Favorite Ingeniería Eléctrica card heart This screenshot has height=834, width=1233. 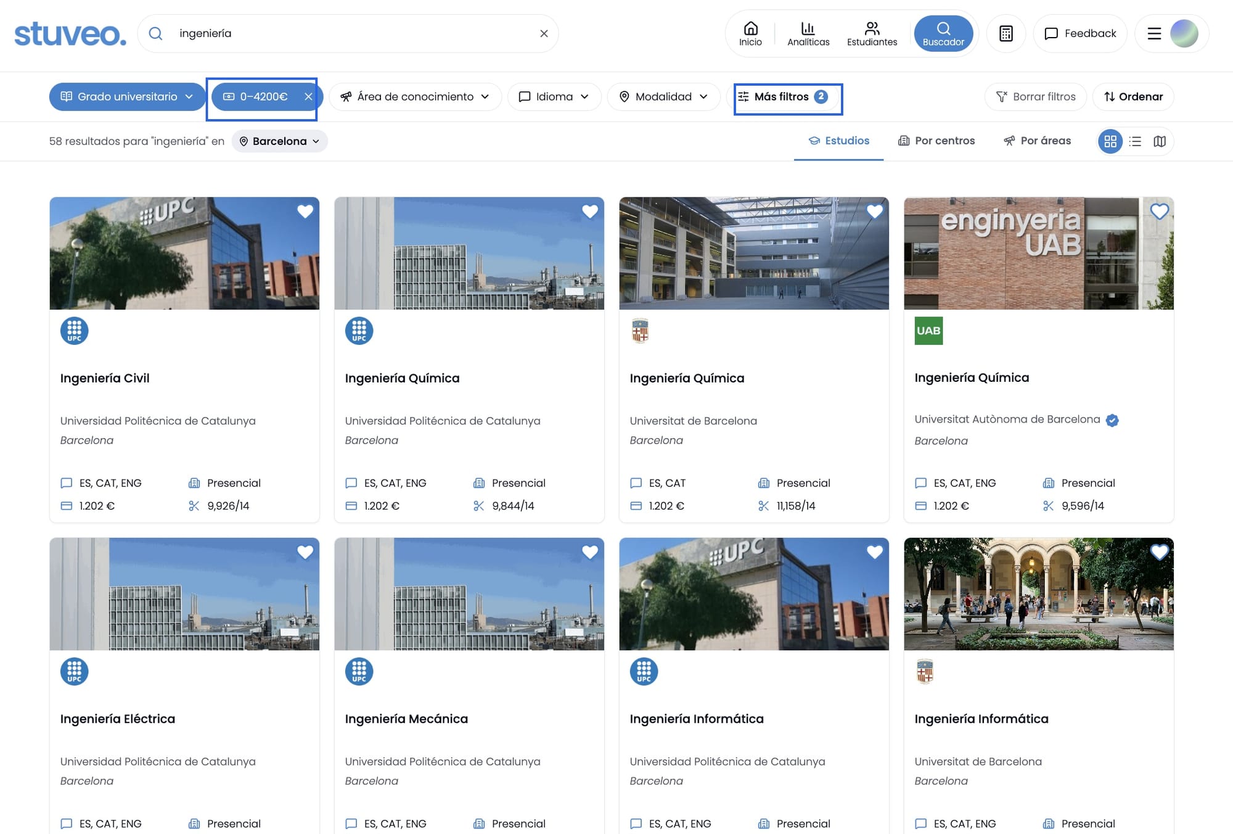[305, 552]
